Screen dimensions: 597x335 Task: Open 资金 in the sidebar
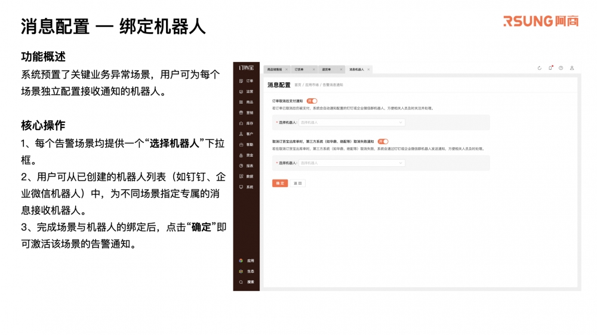(246, 156)
